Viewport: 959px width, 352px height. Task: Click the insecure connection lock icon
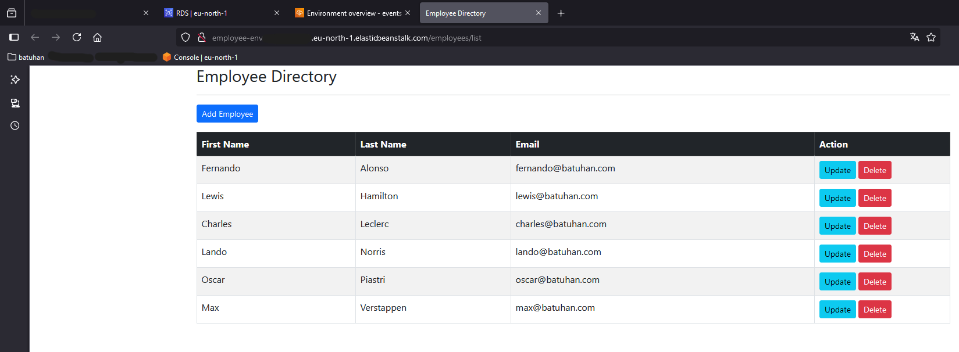click(201, 37)
